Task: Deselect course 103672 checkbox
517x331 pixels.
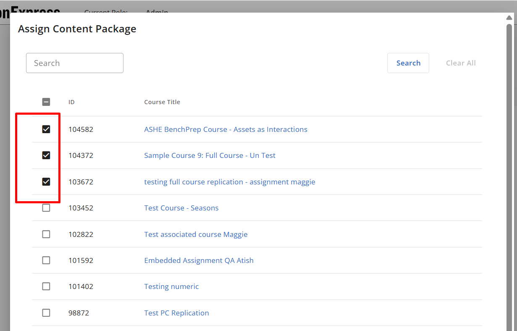Action: [46, 182]
